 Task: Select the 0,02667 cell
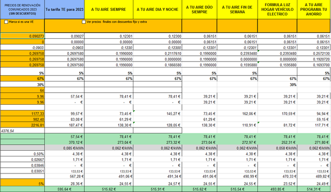point(22,159)
